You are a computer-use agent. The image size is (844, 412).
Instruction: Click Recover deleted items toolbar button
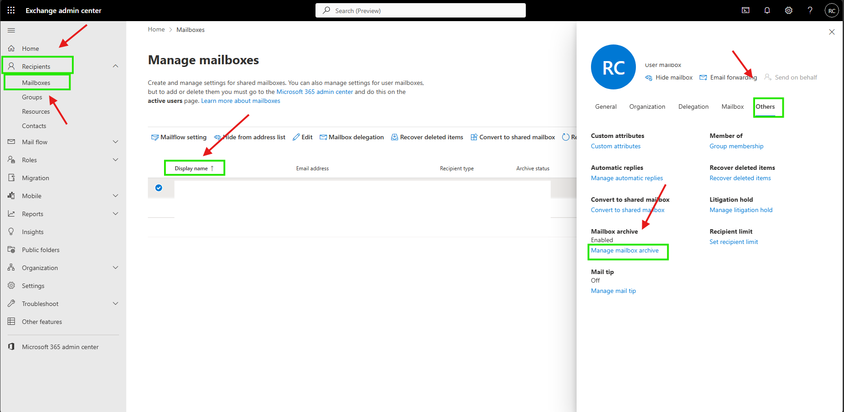(x=427, y=137)
